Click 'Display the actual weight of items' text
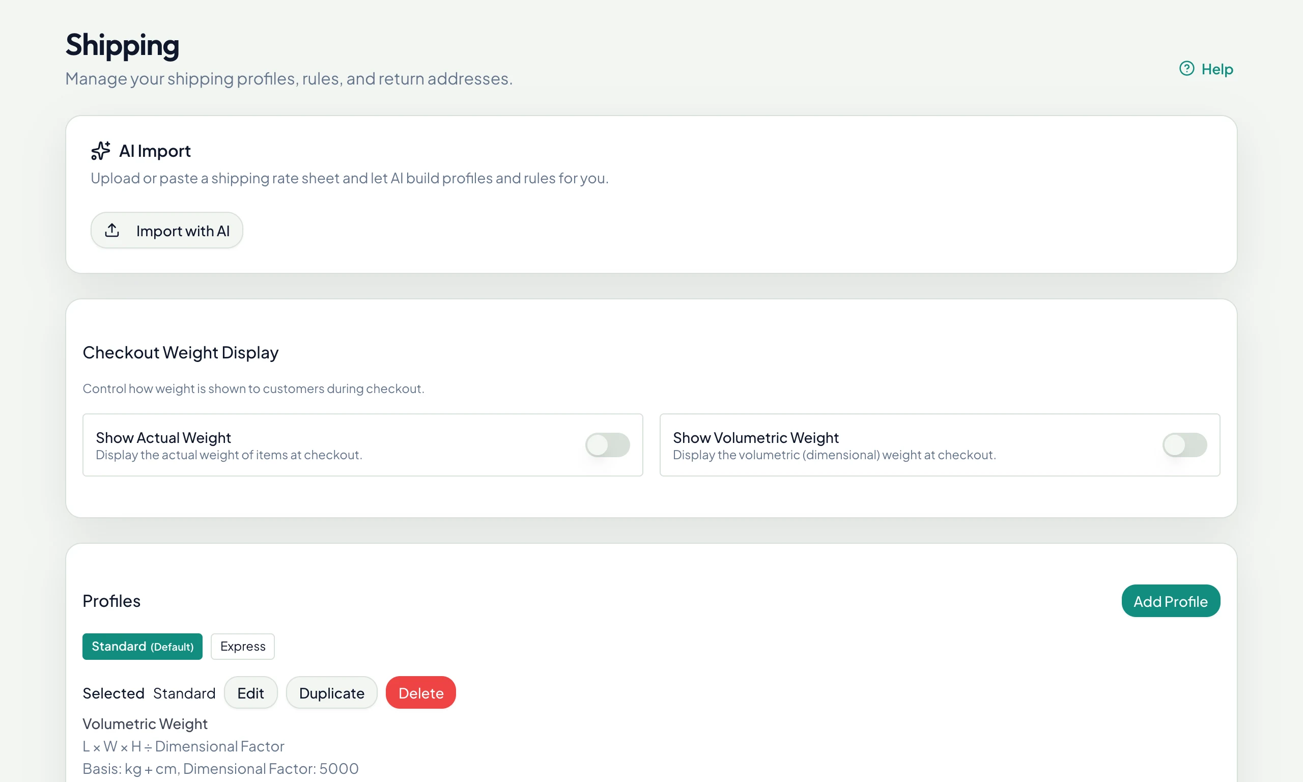 coord(229,455)
